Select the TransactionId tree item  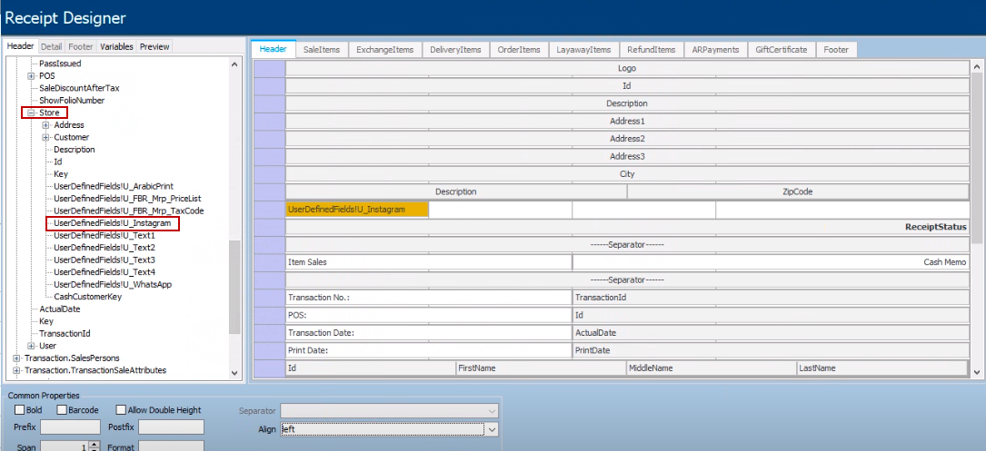pyautogui.click(x=64, y=334)
